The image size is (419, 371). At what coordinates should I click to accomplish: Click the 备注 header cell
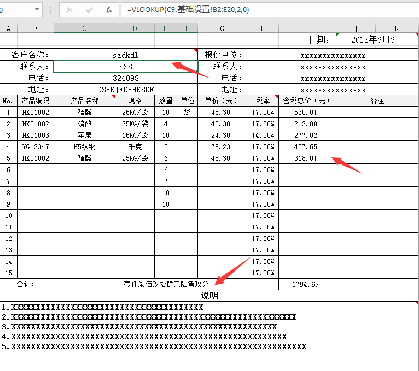[377, 101]
